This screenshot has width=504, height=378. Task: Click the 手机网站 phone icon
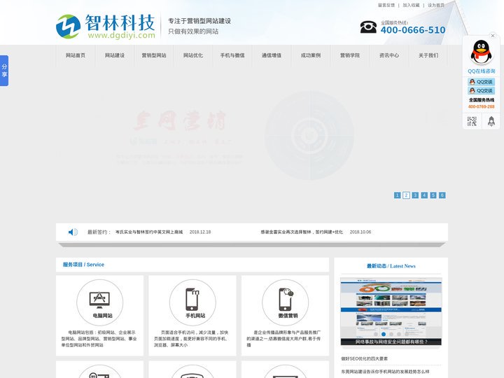pyautogui.click(x=192, y=299)
